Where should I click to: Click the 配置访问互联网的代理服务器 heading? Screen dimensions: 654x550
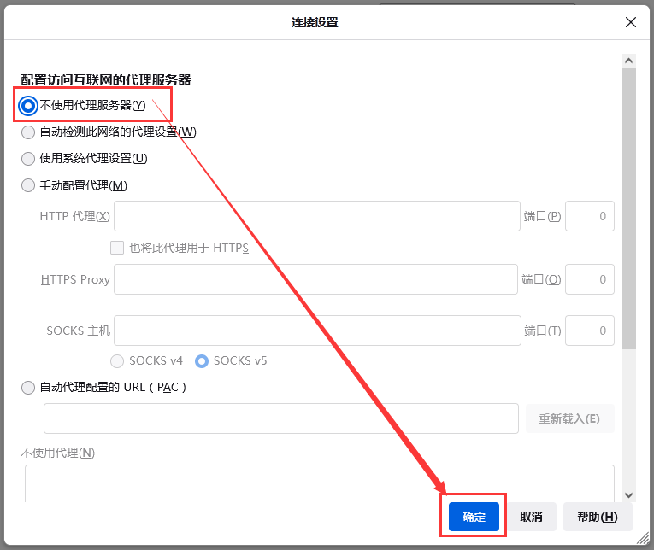tap(106, 80)
